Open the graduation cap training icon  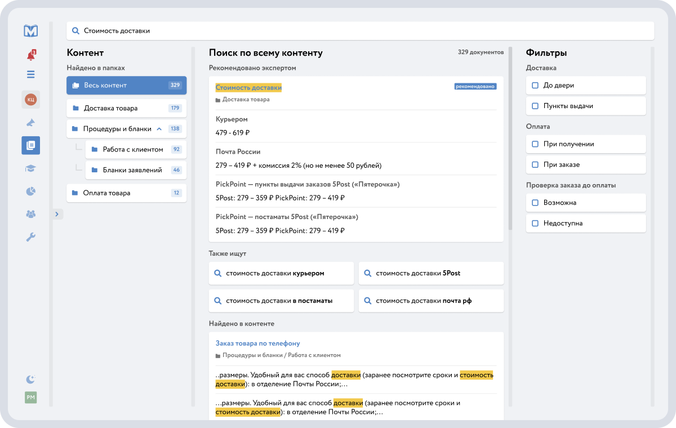(x=30, y=168)
